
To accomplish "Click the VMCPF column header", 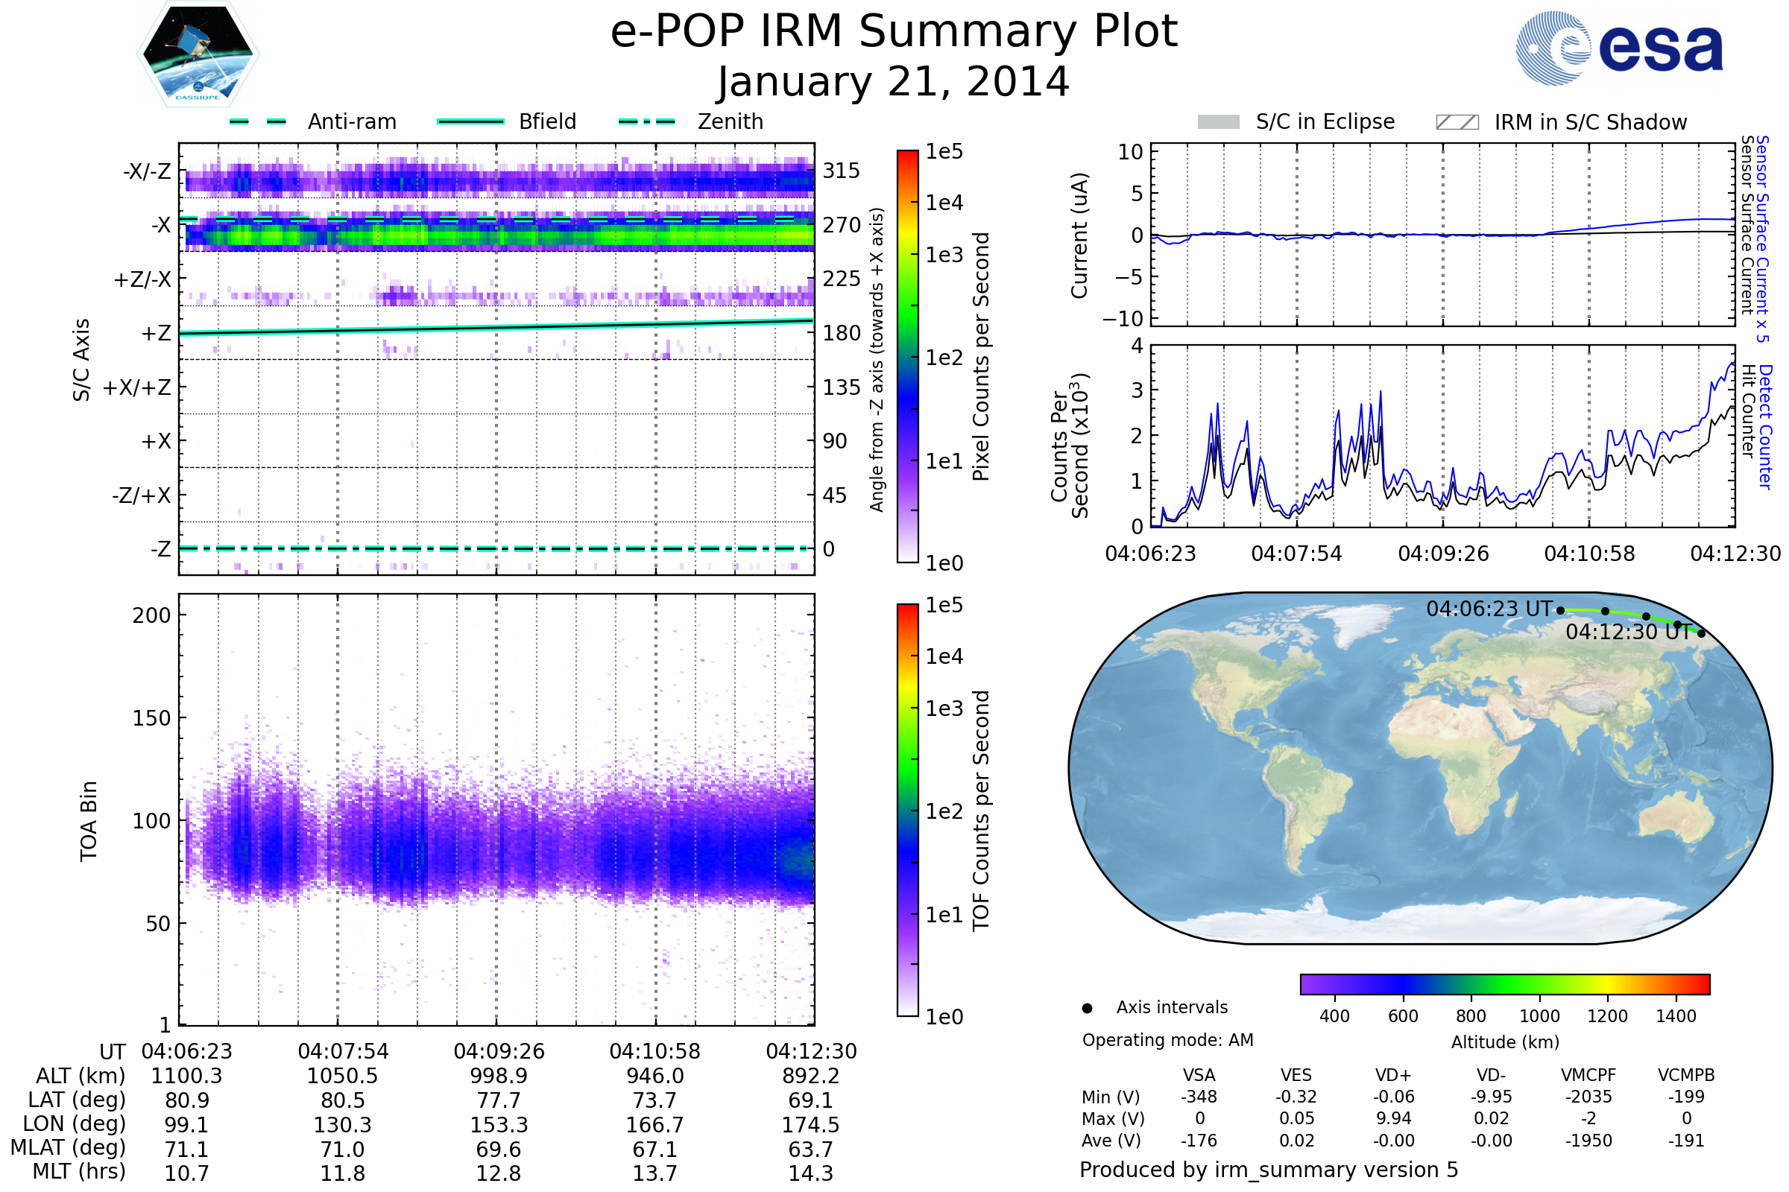I will [x=1588, y=1076].
